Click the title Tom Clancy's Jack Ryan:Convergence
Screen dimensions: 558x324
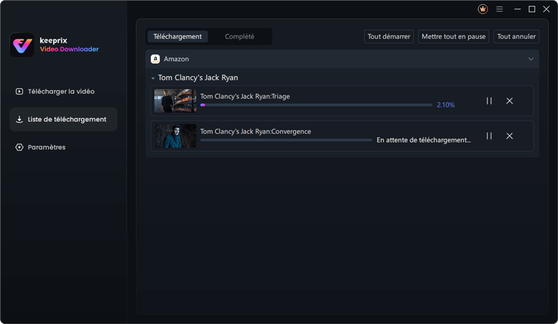(256, 132)
